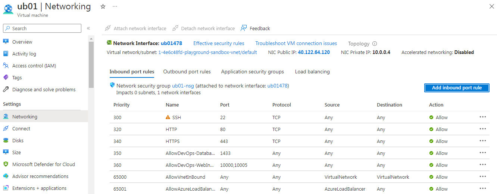Click the Access control (IAM) people icon
The image size is (497, 194).
(x=6, y=66)
